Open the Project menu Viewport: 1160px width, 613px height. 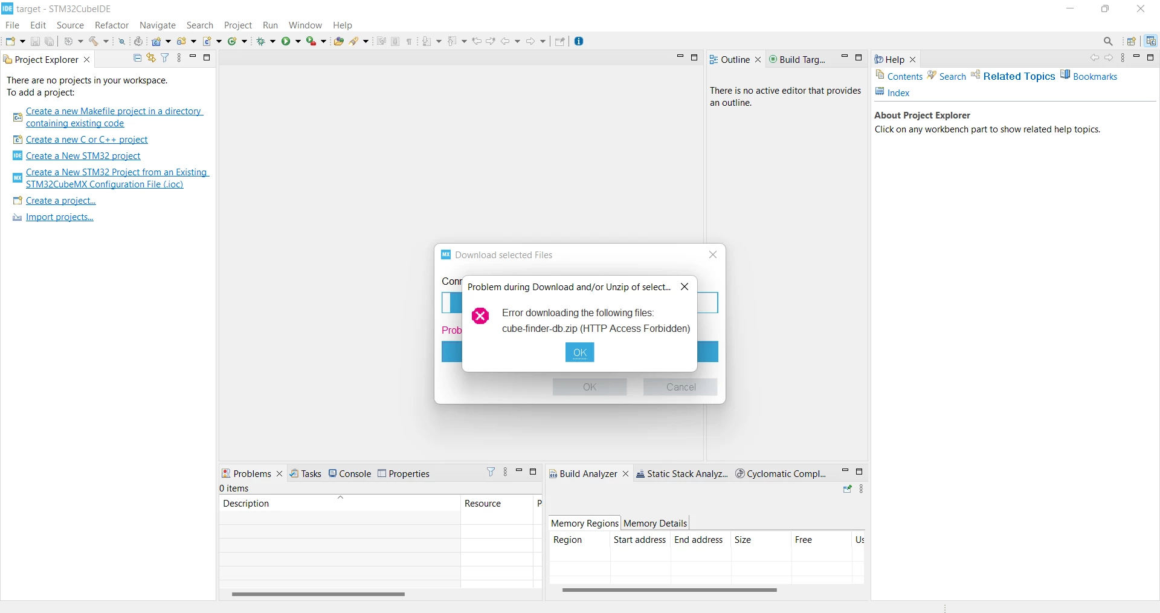click(237, 25)
